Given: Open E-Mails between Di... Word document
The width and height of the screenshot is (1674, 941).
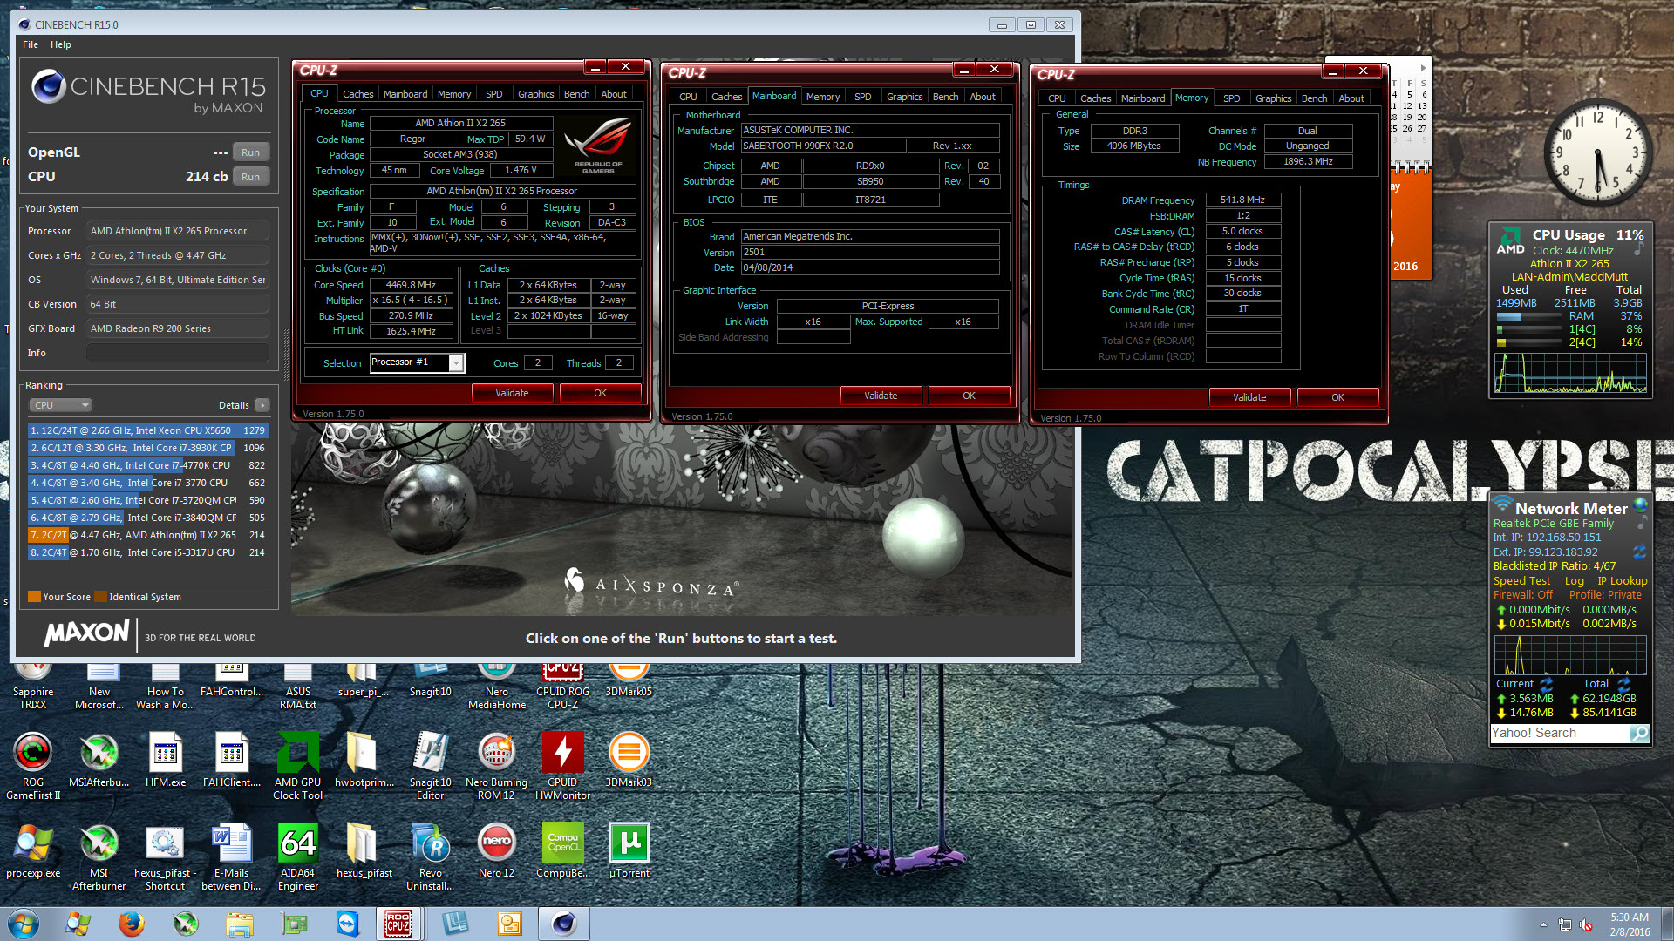Looking at the screenshot, I should (x=232, y=856).
